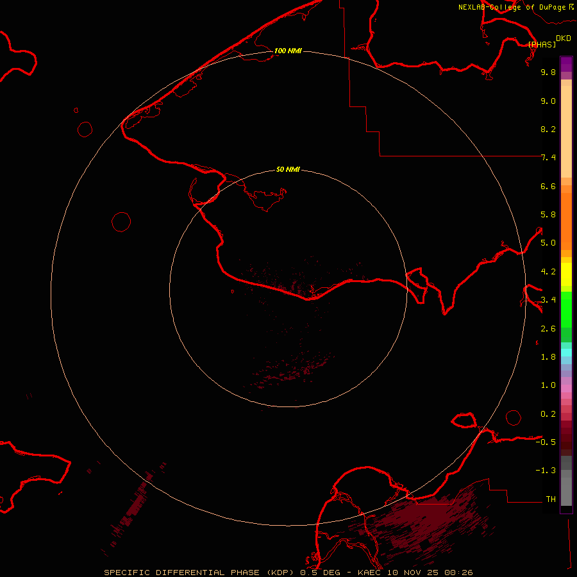Click the NEXLAB-College of DuPage text
Viewport: 577px width, 577px height.
(512, 7)
